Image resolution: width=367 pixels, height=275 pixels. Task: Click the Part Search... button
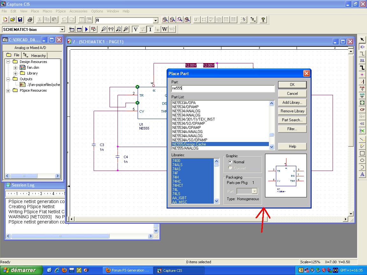tap(292, 120)
